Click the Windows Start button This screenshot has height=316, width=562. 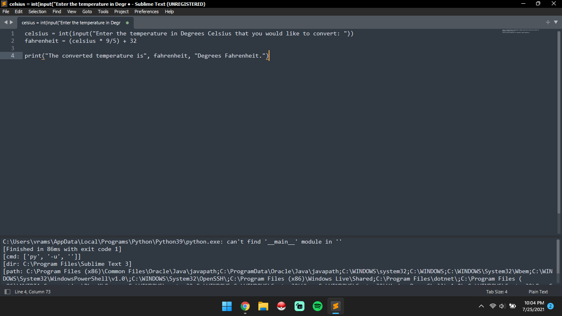227,306
